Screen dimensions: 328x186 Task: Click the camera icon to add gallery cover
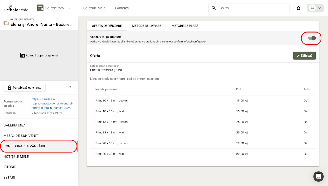[22, 56]
